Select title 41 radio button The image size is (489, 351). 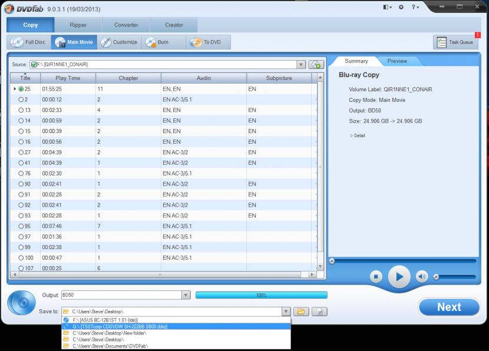pyautogui.click(x=21, y=163)
